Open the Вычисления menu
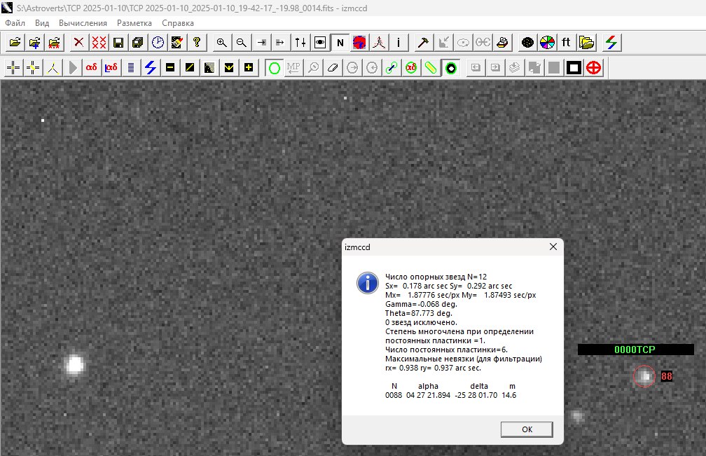Screen dimensions: 706x456 83,23
